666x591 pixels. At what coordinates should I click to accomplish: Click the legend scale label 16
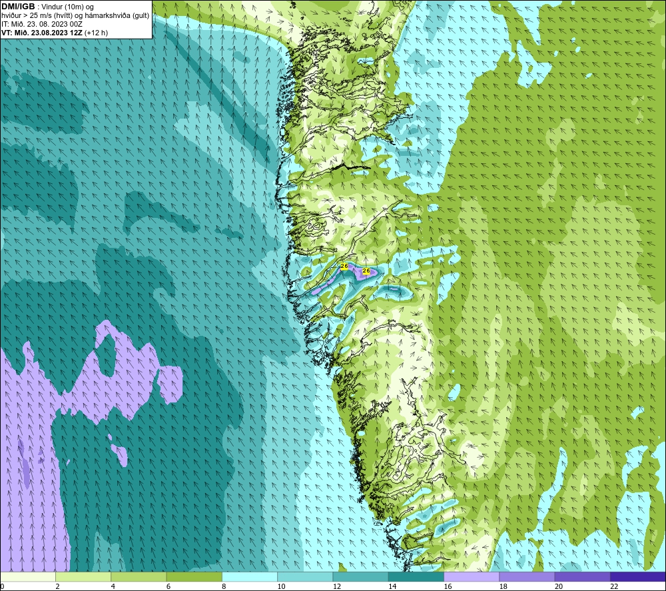pyautogui.click(x=448, y=586)
